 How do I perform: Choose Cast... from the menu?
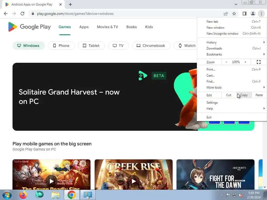tap(232, 75)
